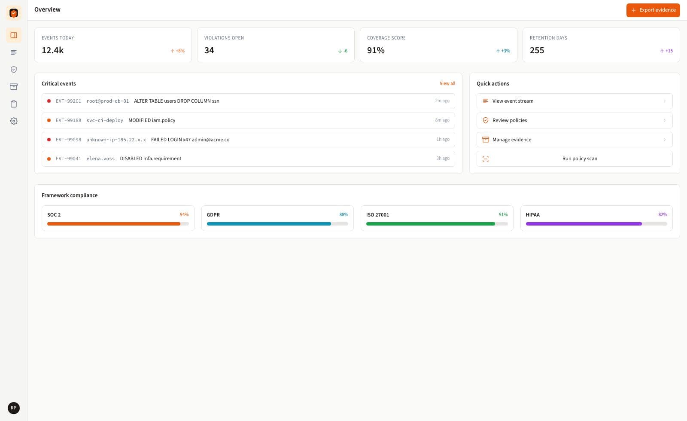
Task: Click the plus icon in Export evidence
Action: point(634,10)
